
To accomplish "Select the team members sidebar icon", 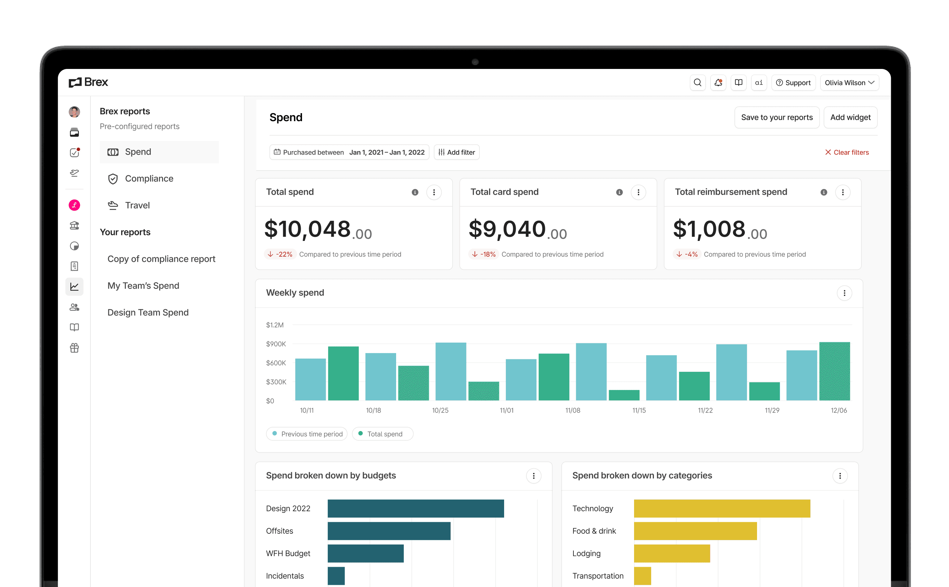I will point(74,307).
